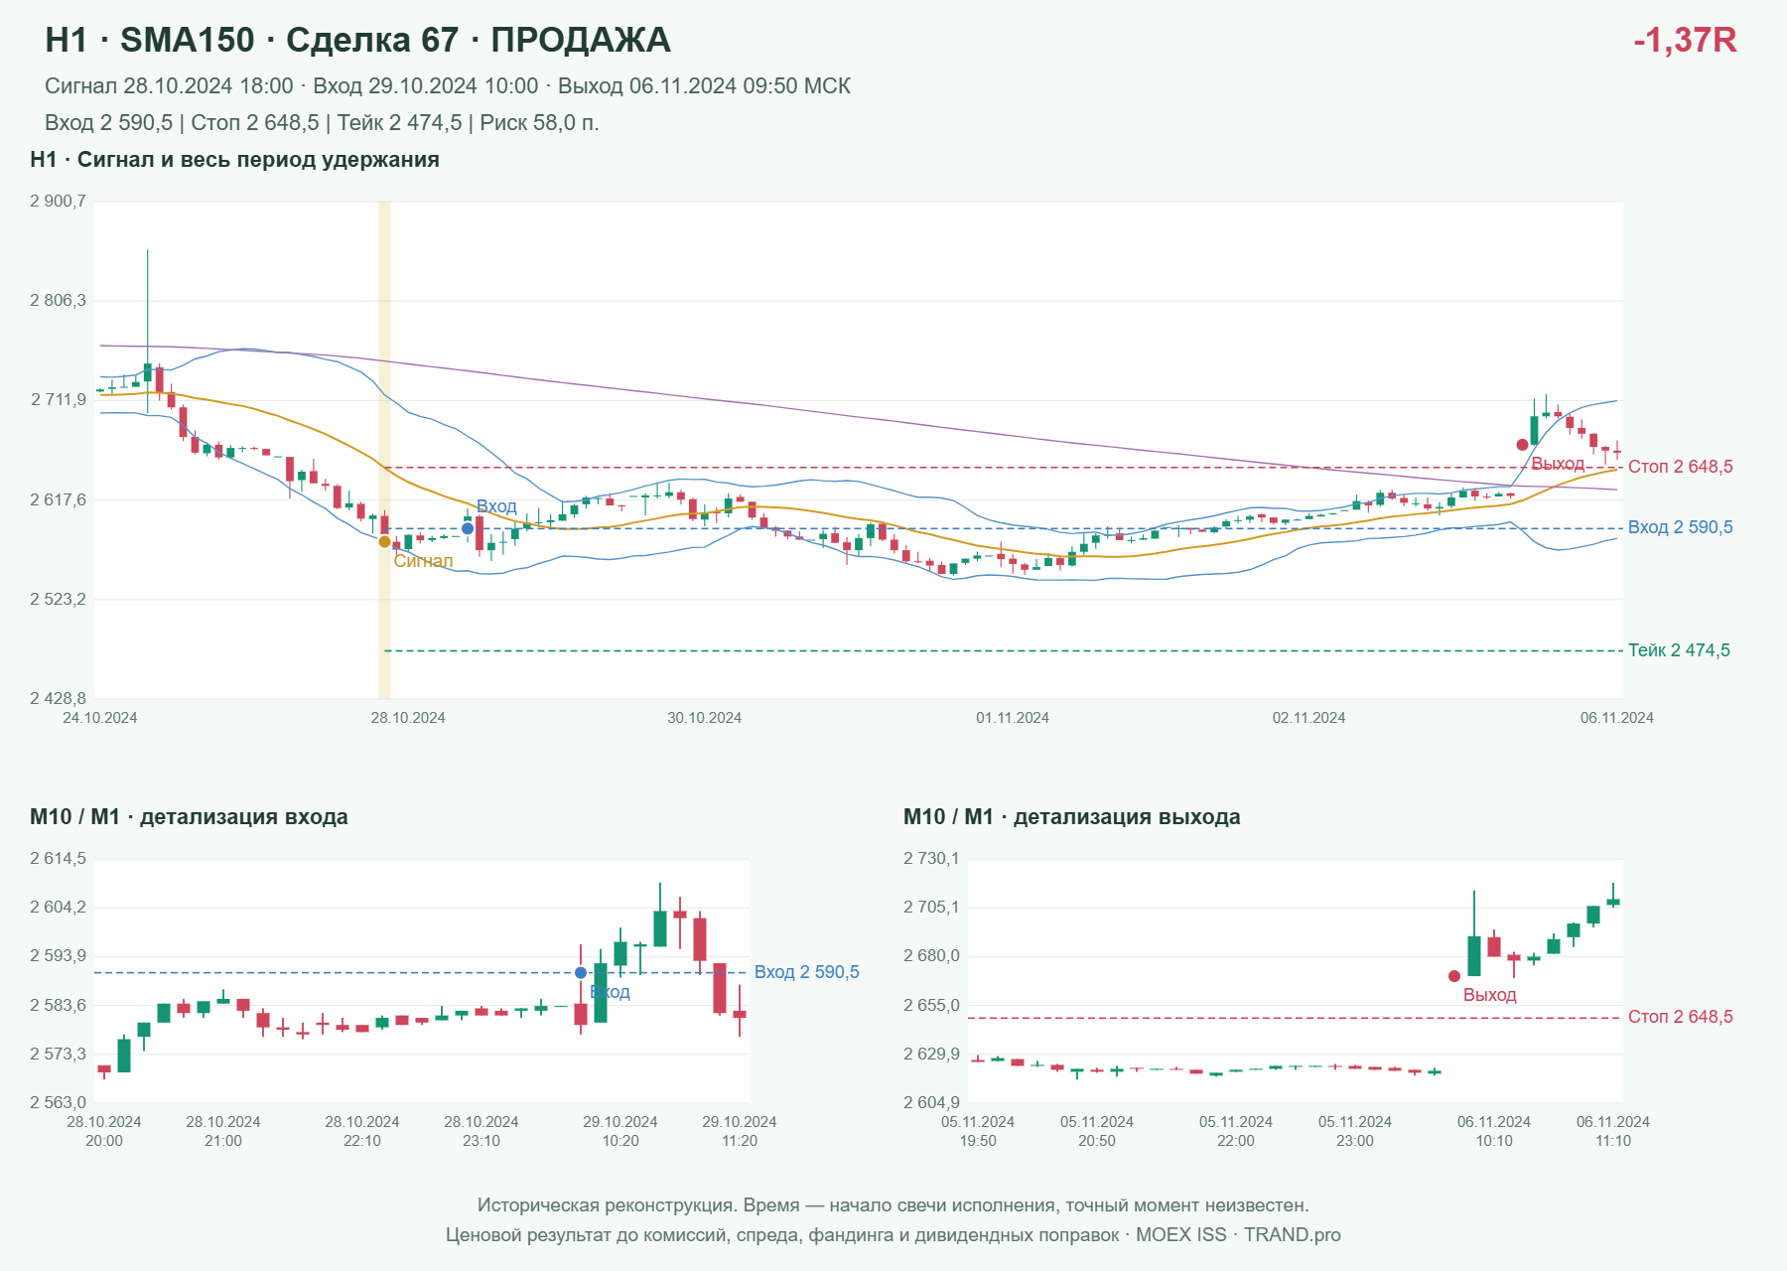Click heading M10 / M1 · детализация входа

[189, 817]
